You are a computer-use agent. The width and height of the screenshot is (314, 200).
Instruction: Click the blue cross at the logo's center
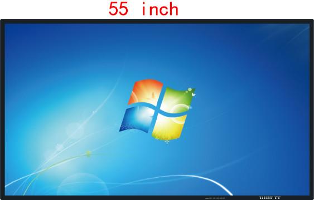click(158, 109)
